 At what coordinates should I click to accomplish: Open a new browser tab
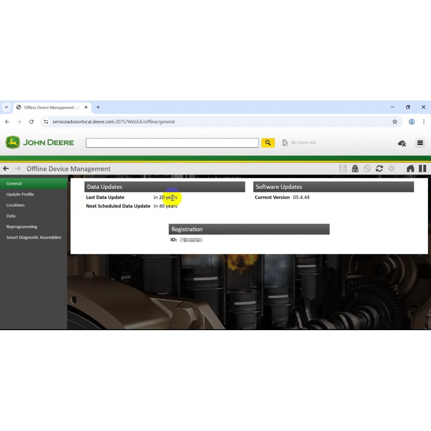tap(98, 107)
